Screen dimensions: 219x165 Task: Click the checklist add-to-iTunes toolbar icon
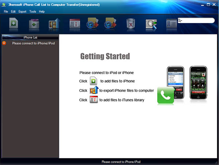click(x=74, y=24)
